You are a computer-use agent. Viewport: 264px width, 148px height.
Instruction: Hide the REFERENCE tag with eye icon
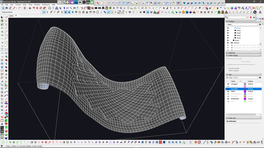pos(228,99)
